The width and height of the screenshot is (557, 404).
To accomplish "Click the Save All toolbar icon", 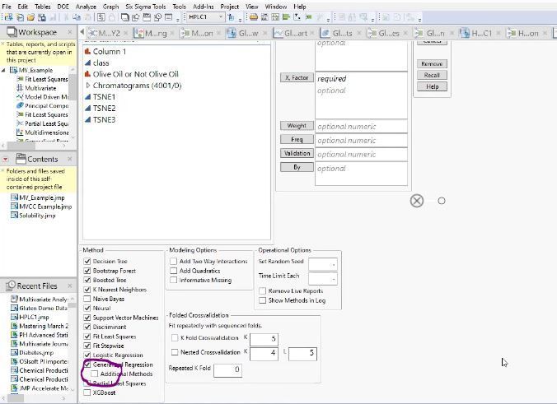I will pos(42,17).
